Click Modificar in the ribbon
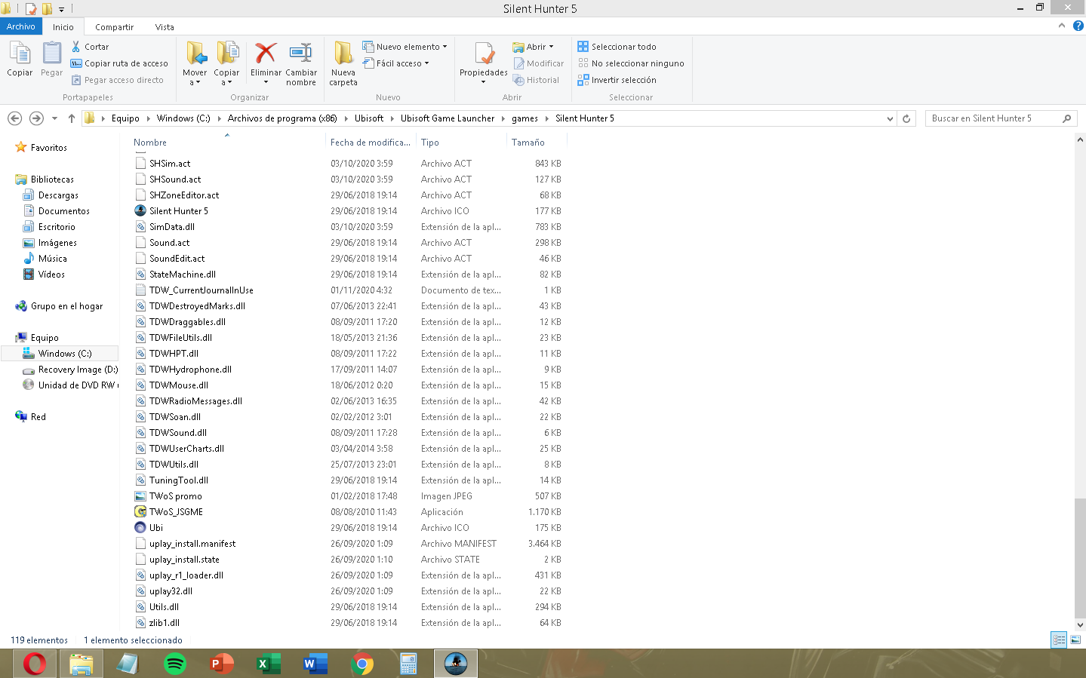The image size is (1086, 678). coord(538,63)
